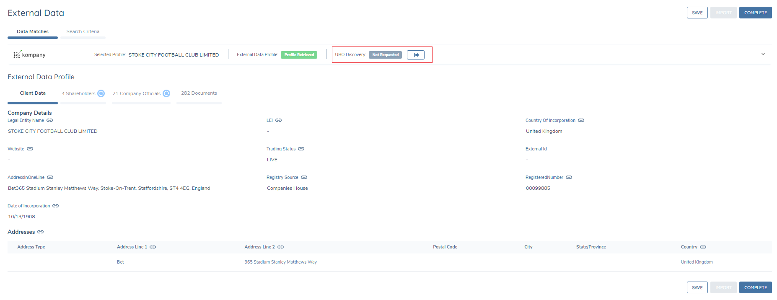Click link icon beside Trading Status
This screenshot has height=300, width=777.
[x=301, y=149]
